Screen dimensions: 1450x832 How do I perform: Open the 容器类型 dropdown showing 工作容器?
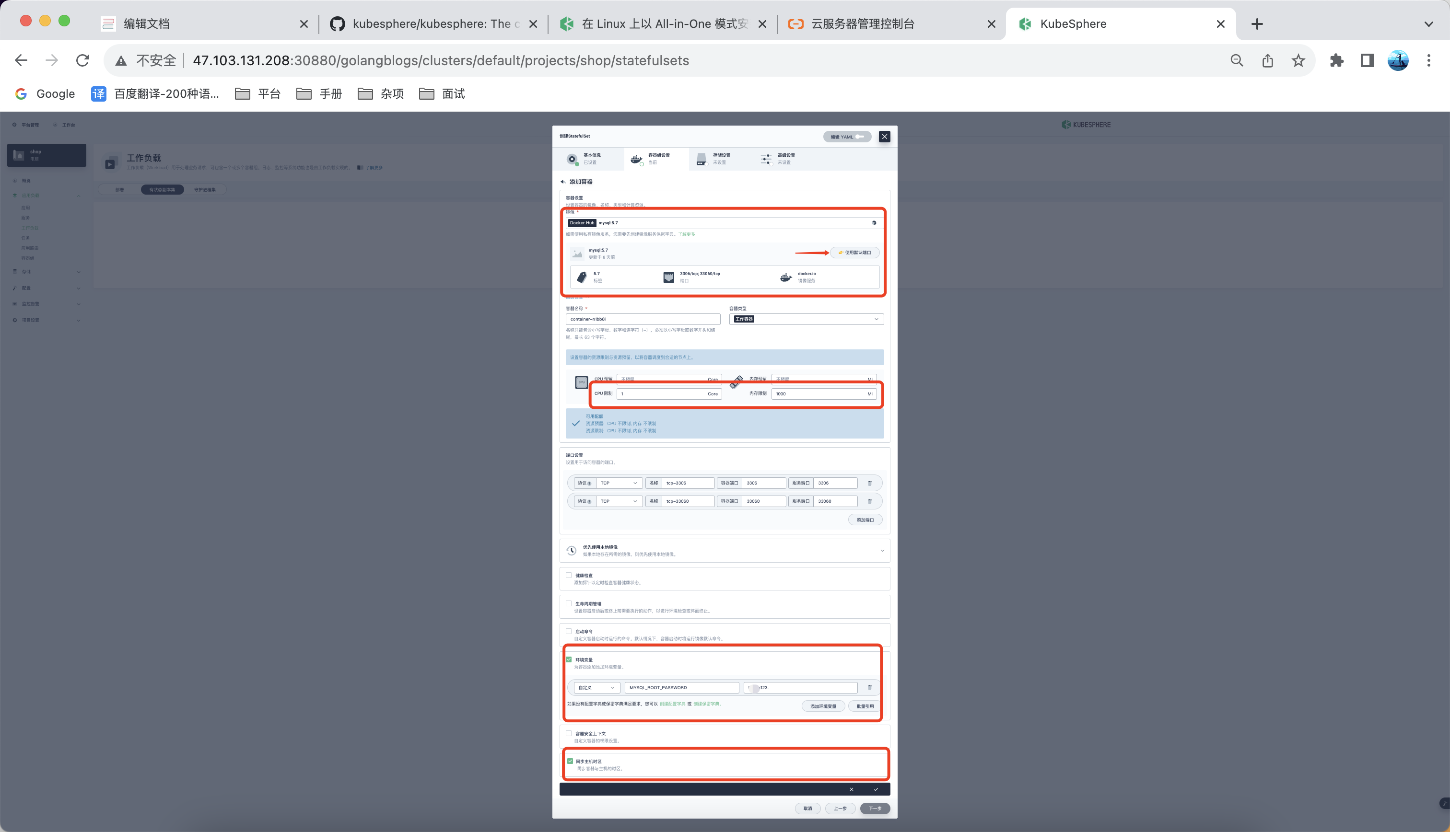[807, 319]
